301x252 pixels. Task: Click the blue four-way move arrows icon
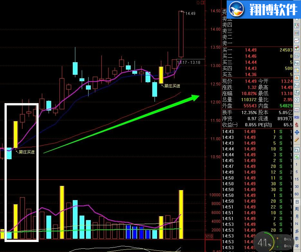(296, 132)
